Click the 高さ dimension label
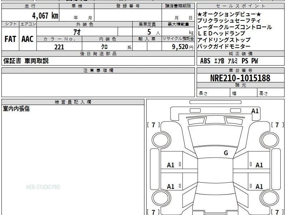Screen dimensions: 286x215 (263, 94)
